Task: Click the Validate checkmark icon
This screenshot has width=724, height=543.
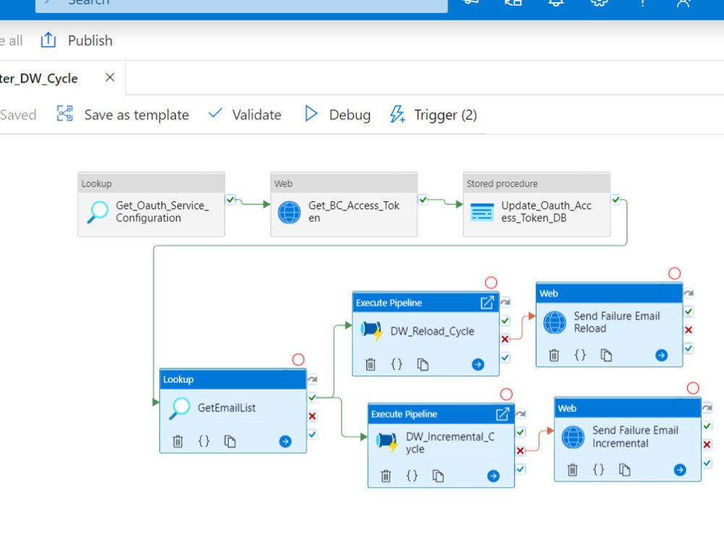Action: [x=215, y=113]
